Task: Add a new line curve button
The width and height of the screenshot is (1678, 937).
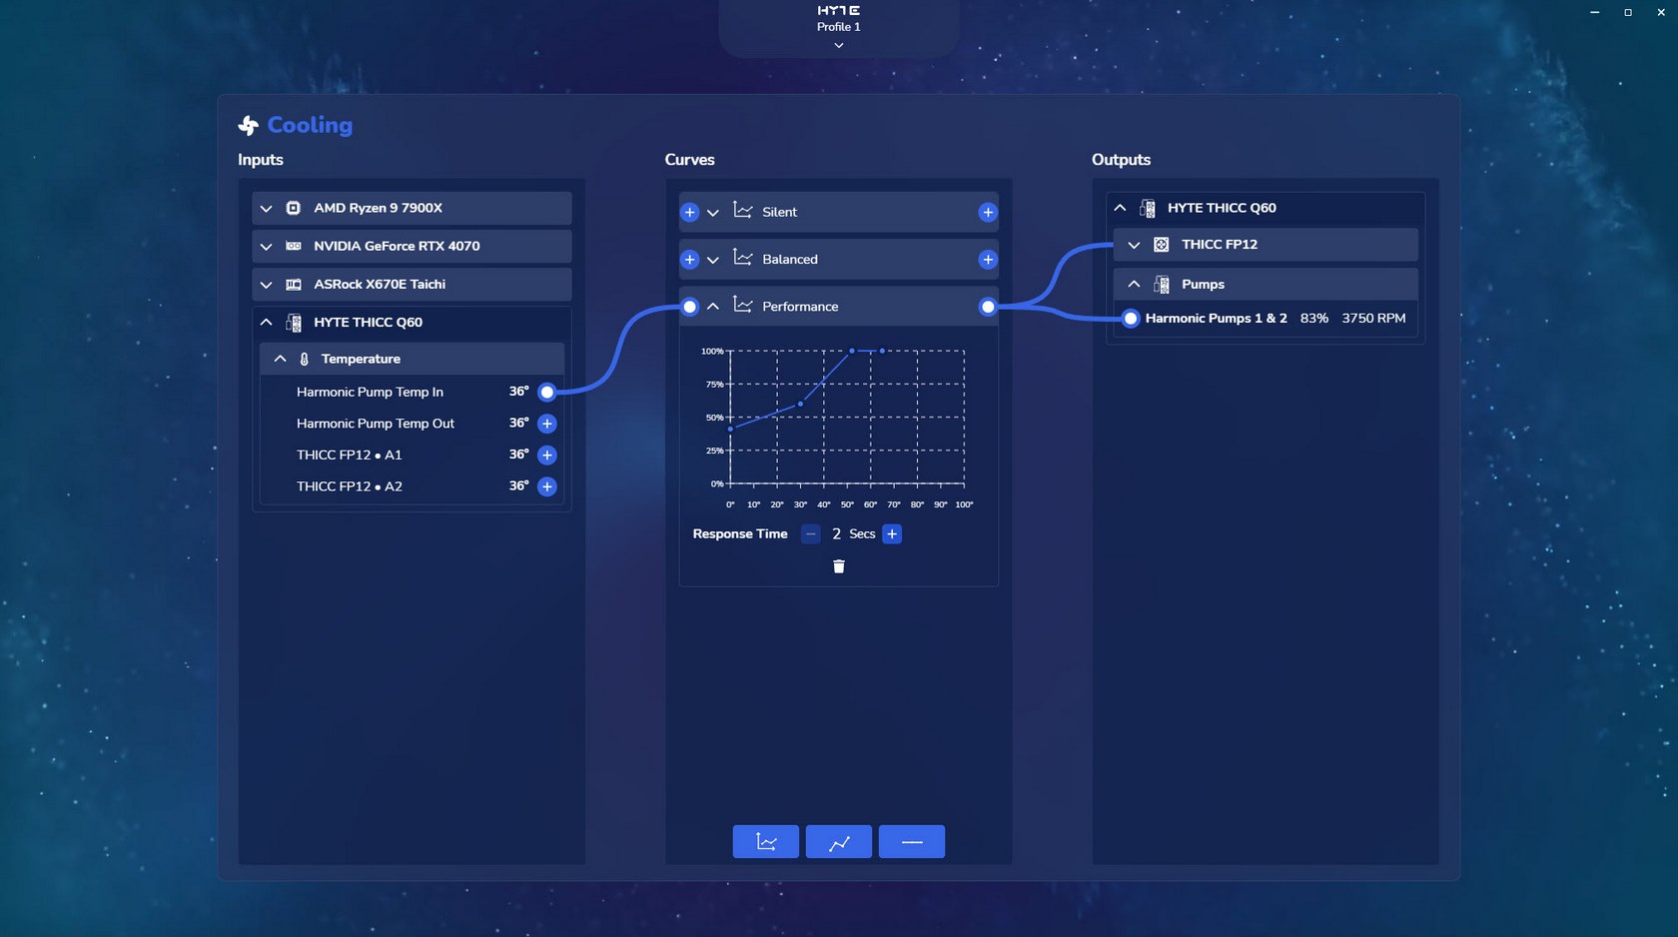Action: (839, 842)
